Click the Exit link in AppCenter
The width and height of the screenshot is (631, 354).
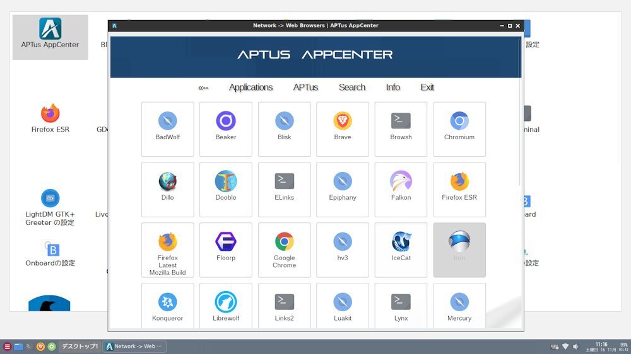tap(427, 88)
